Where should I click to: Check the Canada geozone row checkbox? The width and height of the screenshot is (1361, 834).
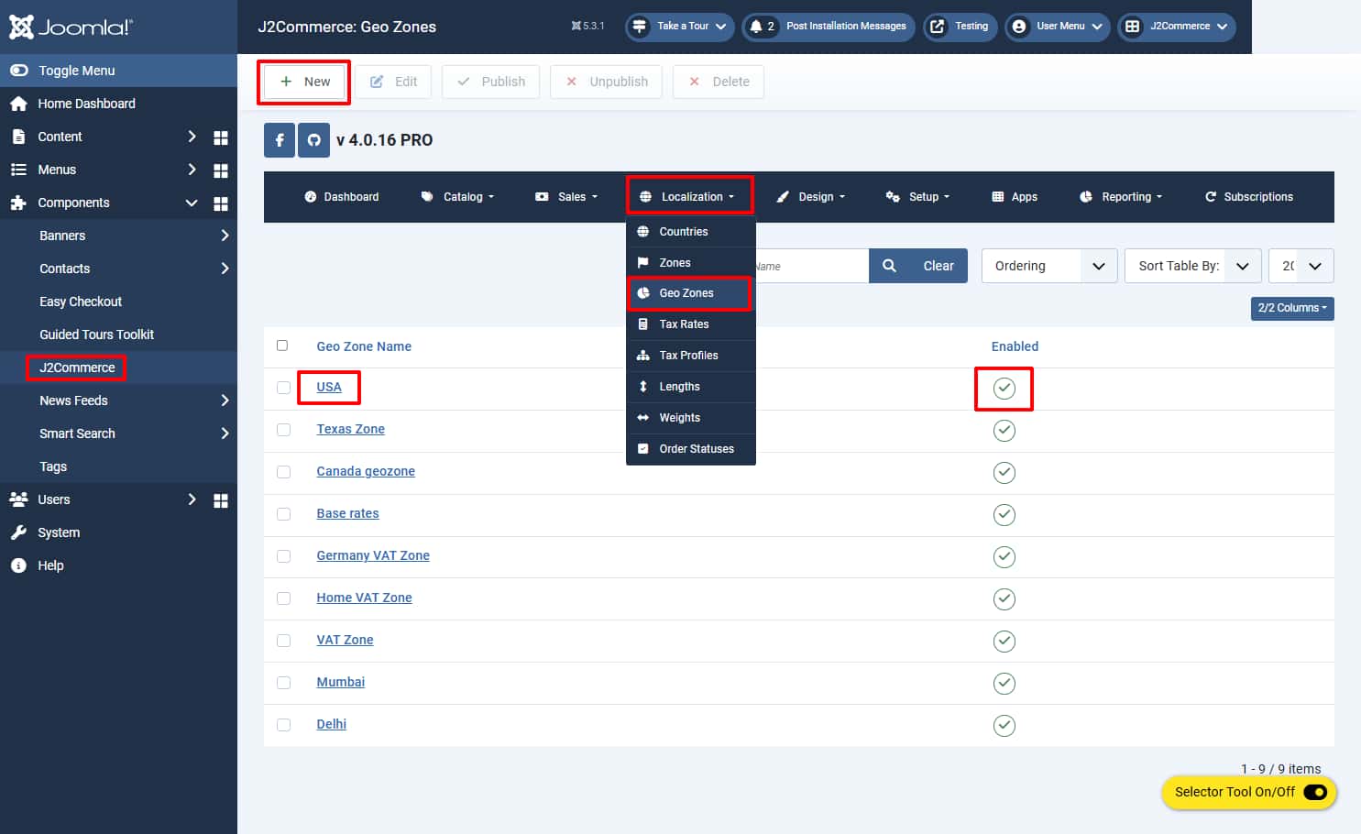pos(283,472)
